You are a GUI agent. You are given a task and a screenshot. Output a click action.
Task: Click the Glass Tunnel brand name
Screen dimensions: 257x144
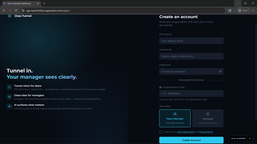coord(23,16)
